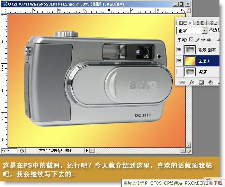The image size is (225, 187).
Task: Click the 背景 layer thumbnail
Action: coord(190,72)
